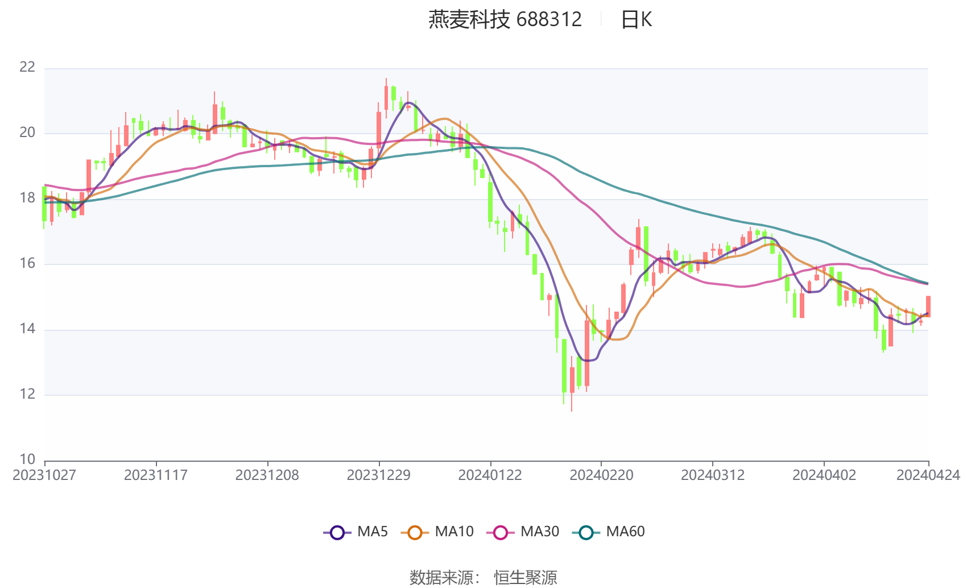Click the 20240402 x-axis date
Screen dimensions: 967x588
point(824,475)
